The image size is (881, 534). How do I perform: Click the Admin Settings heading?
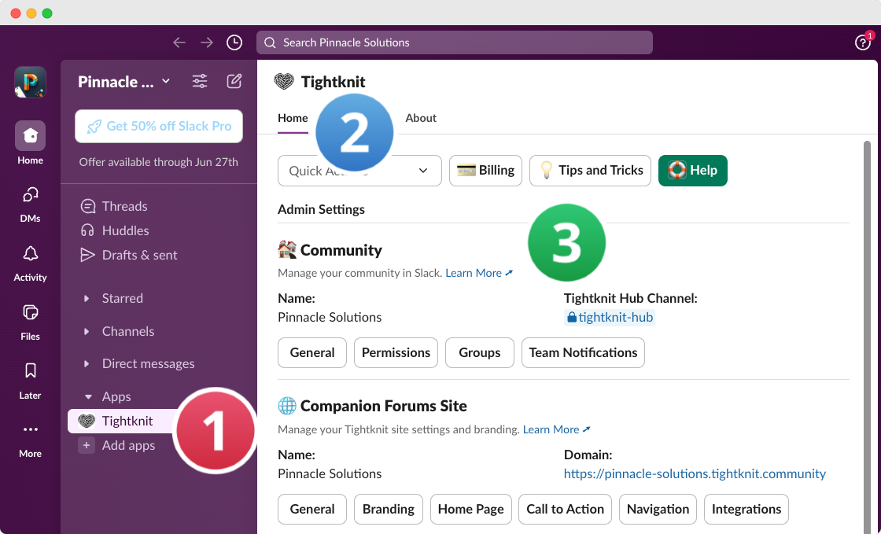point(322,209)
